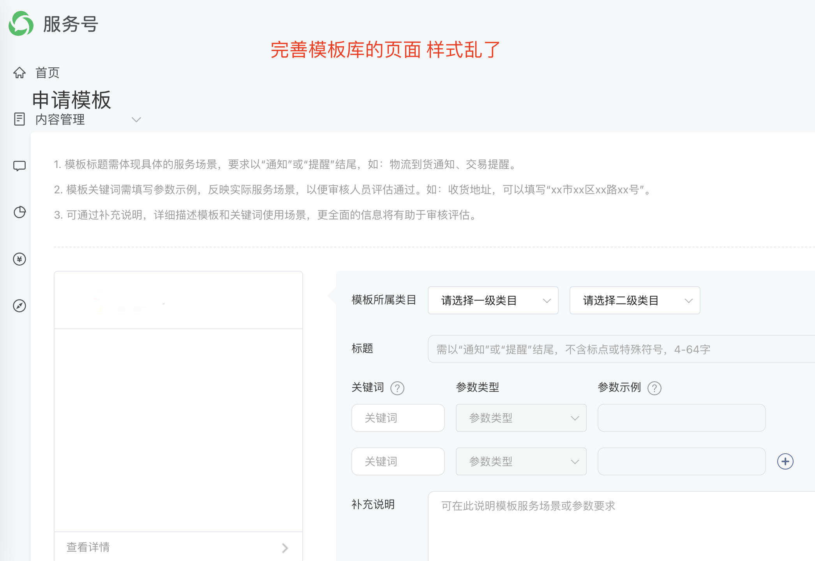Image resolution: width=815 pixels, height=561 pixels.
Task: Open second row 参数类型 dropdown
Action: [521, 461]
